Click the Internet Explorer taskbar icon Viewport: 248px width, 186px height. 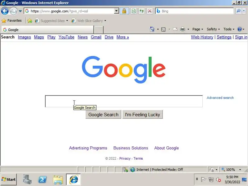coord(73,179)
